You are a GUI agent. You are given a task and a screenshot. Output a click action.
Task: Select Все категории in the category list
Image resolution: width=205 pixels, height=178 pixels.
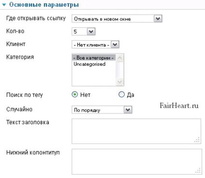[x=93, y=58]
